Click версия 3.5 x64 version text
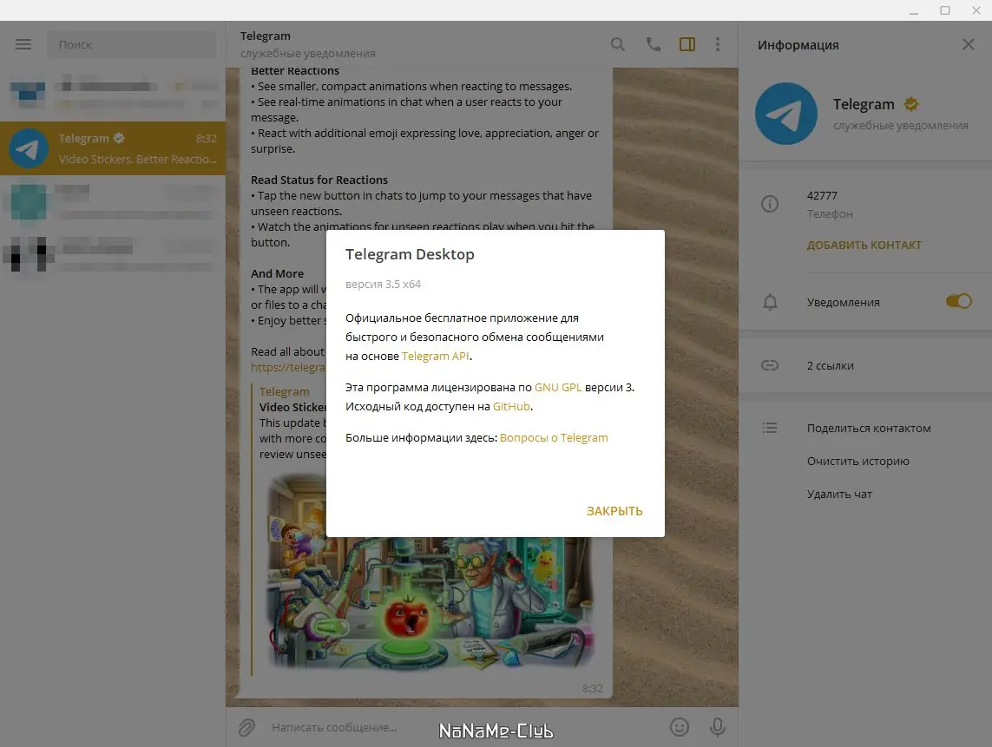 tap(383, 284)
